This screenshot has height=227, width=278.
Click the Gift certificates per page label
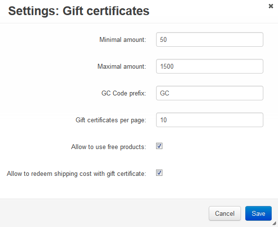point(111,120)
